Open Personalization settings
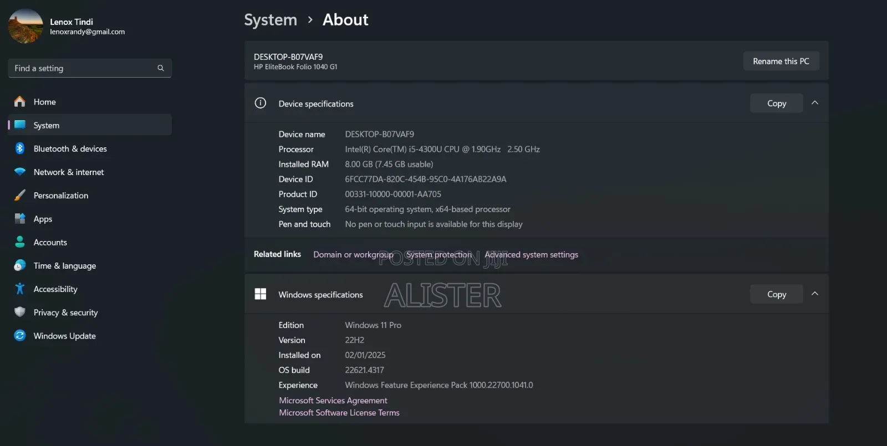 [x=90, y=195]
